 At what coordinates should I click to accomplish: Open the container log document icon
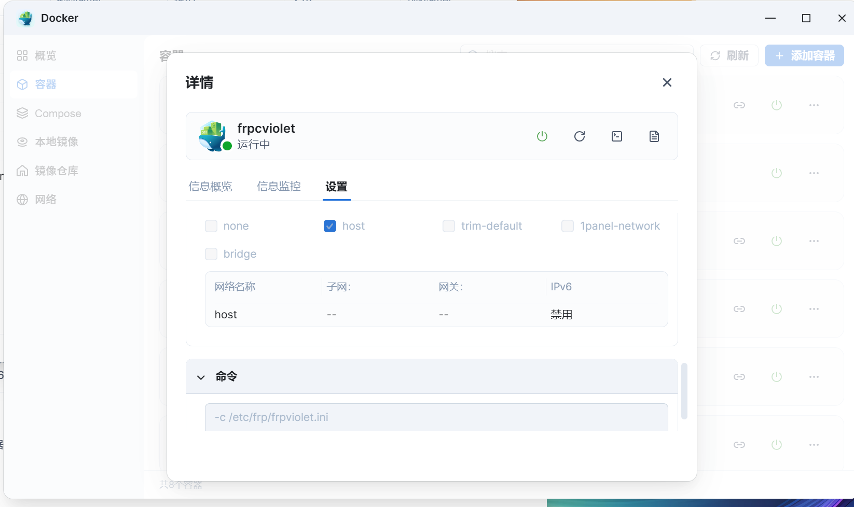click(654, 136)
